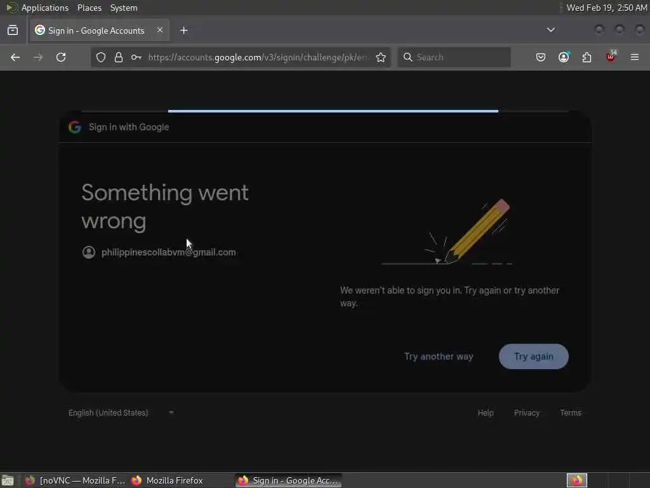650x488 pixels.
Task: Click the padlock site security icon
Action: coord(119,57)
